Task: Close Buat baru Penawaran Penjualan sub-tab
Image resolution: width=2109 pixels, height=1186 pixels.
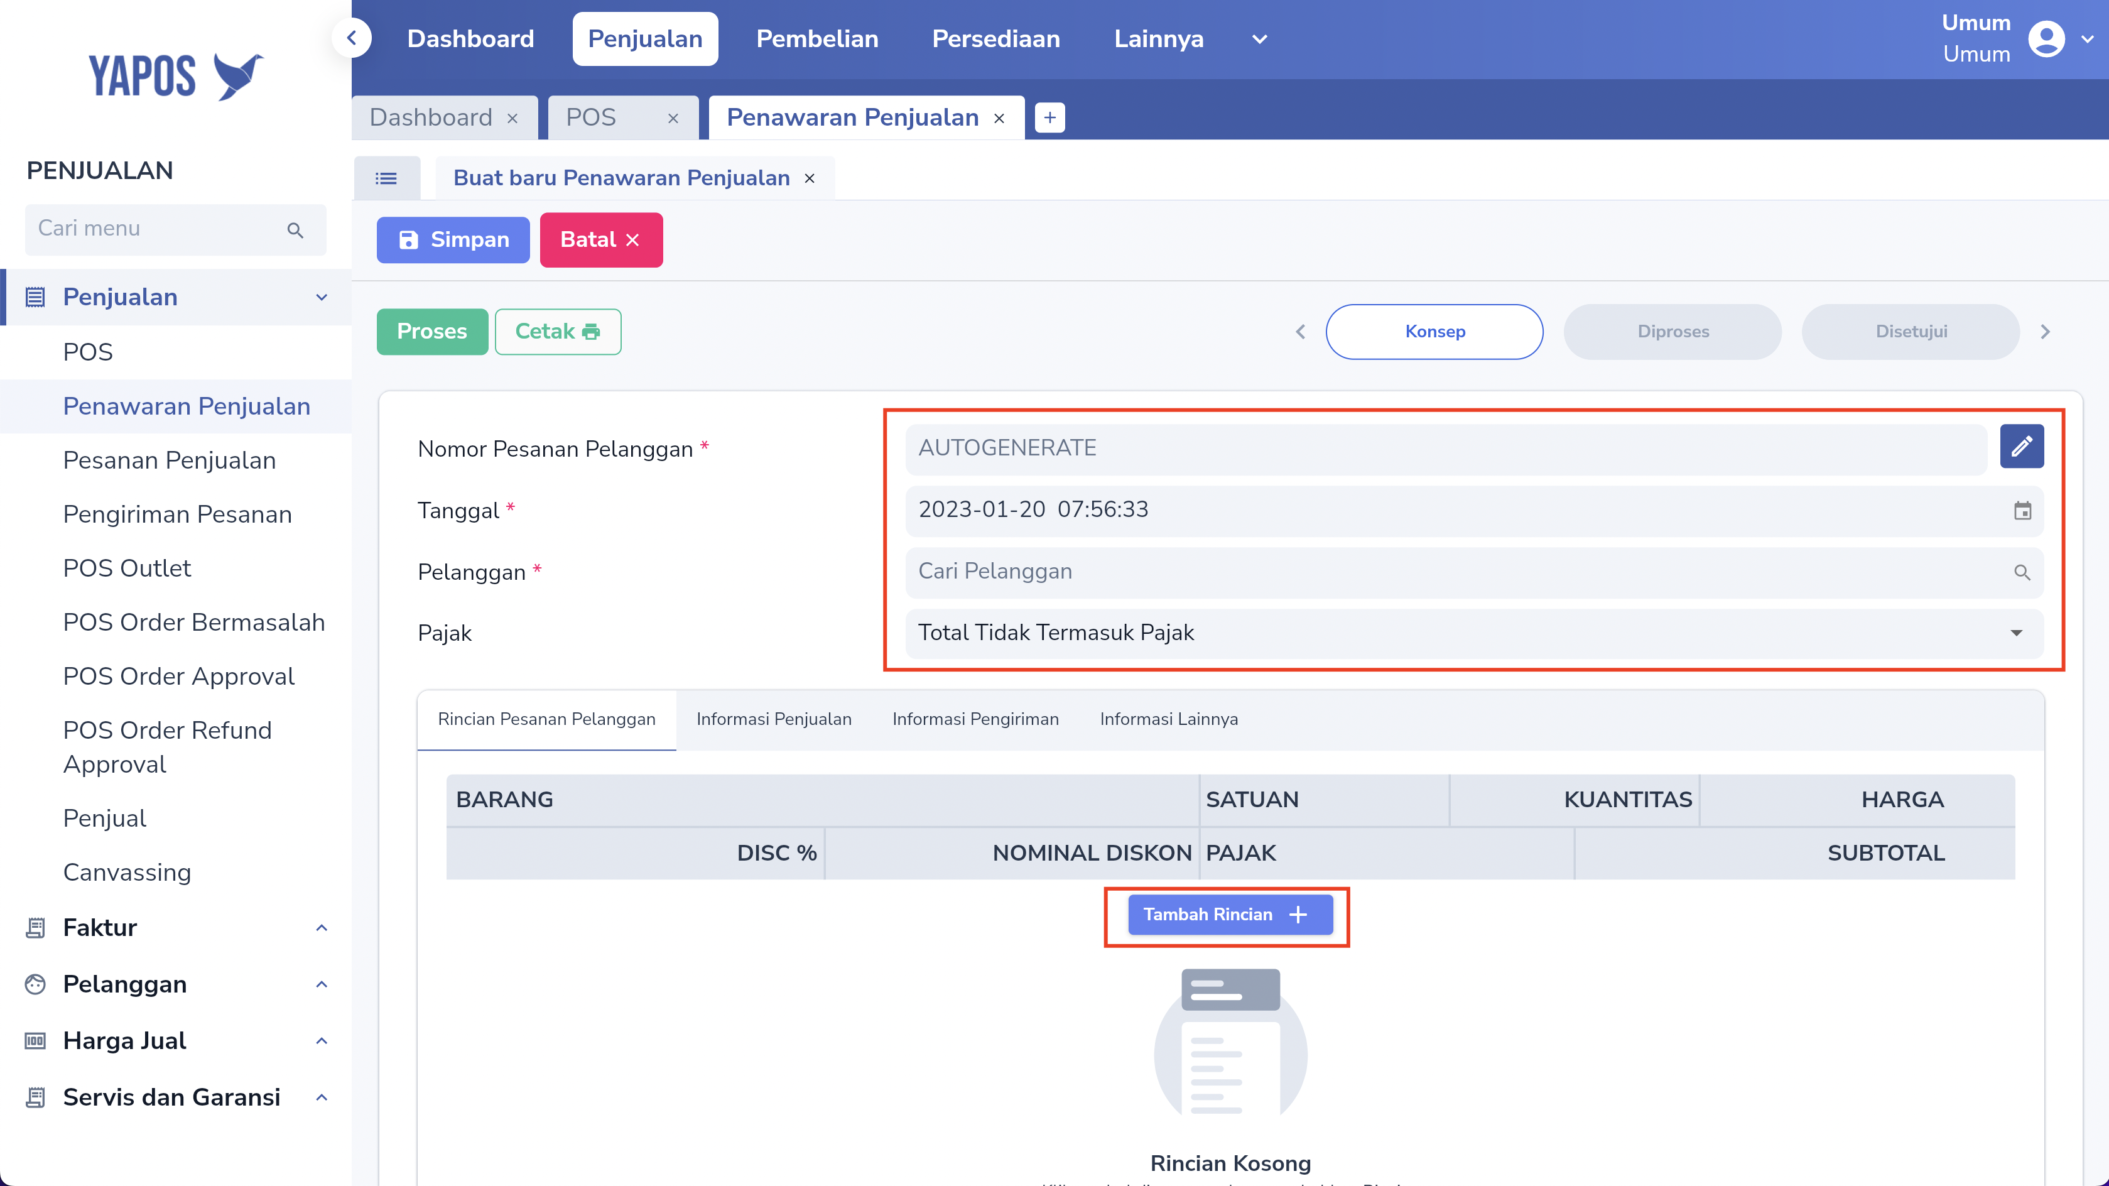Action: pyautogui.click(x=809, y=178)
